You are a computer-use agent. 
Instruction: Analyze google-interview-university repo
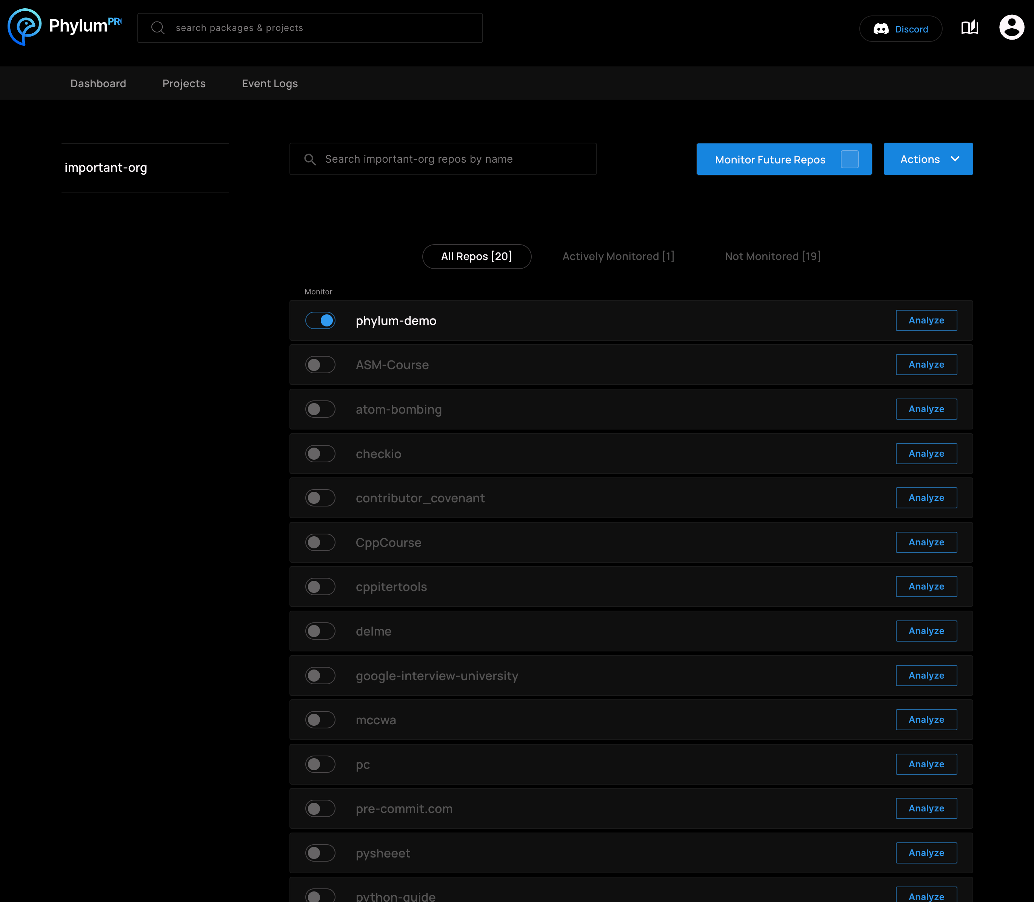click(x=926, y=676)
